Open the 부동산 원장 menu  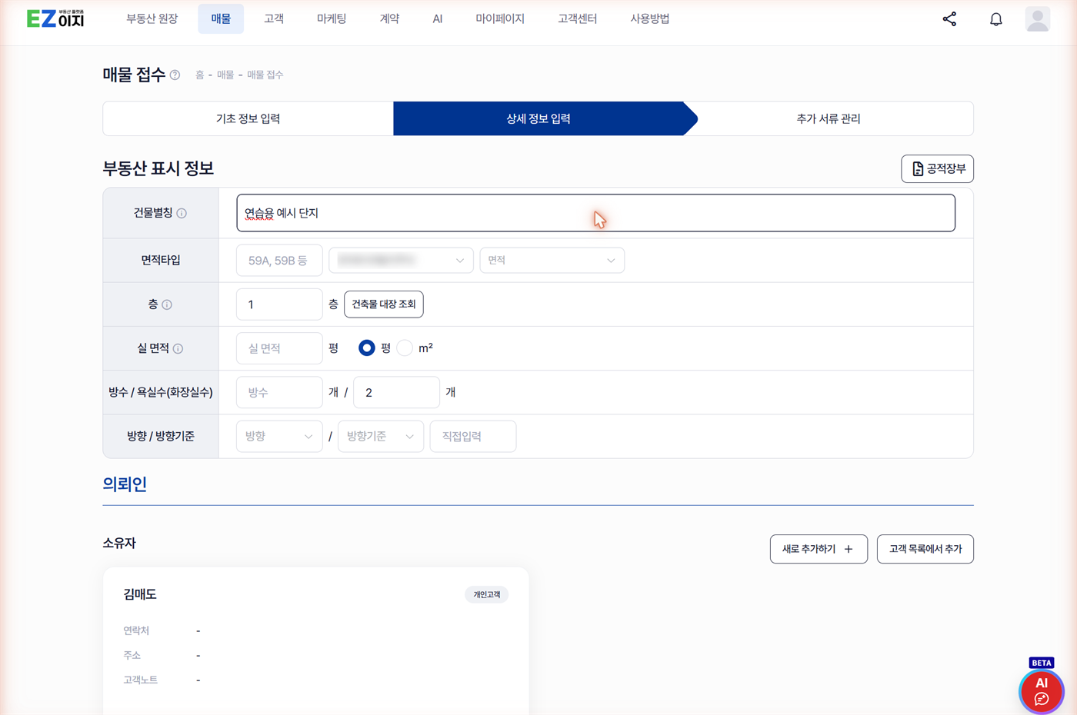[152, 18]
